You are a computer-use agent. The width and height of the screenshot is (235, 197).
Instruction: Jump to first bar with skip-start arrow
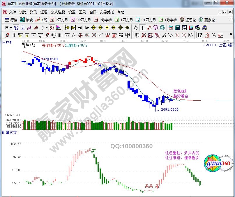point(67,28)
